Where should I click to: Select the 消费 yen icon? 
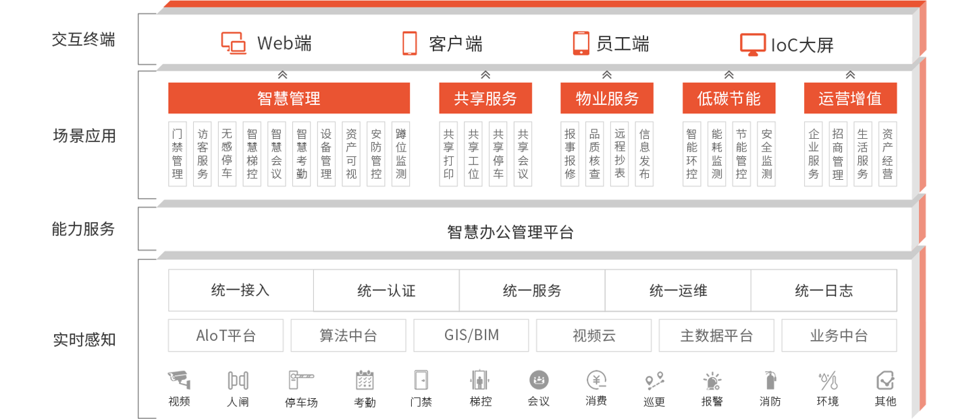(x=596, y=380)
